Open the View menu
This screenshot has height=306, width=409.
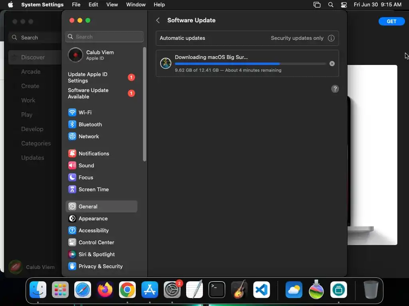pyautogui.click(x=112, y=5)
